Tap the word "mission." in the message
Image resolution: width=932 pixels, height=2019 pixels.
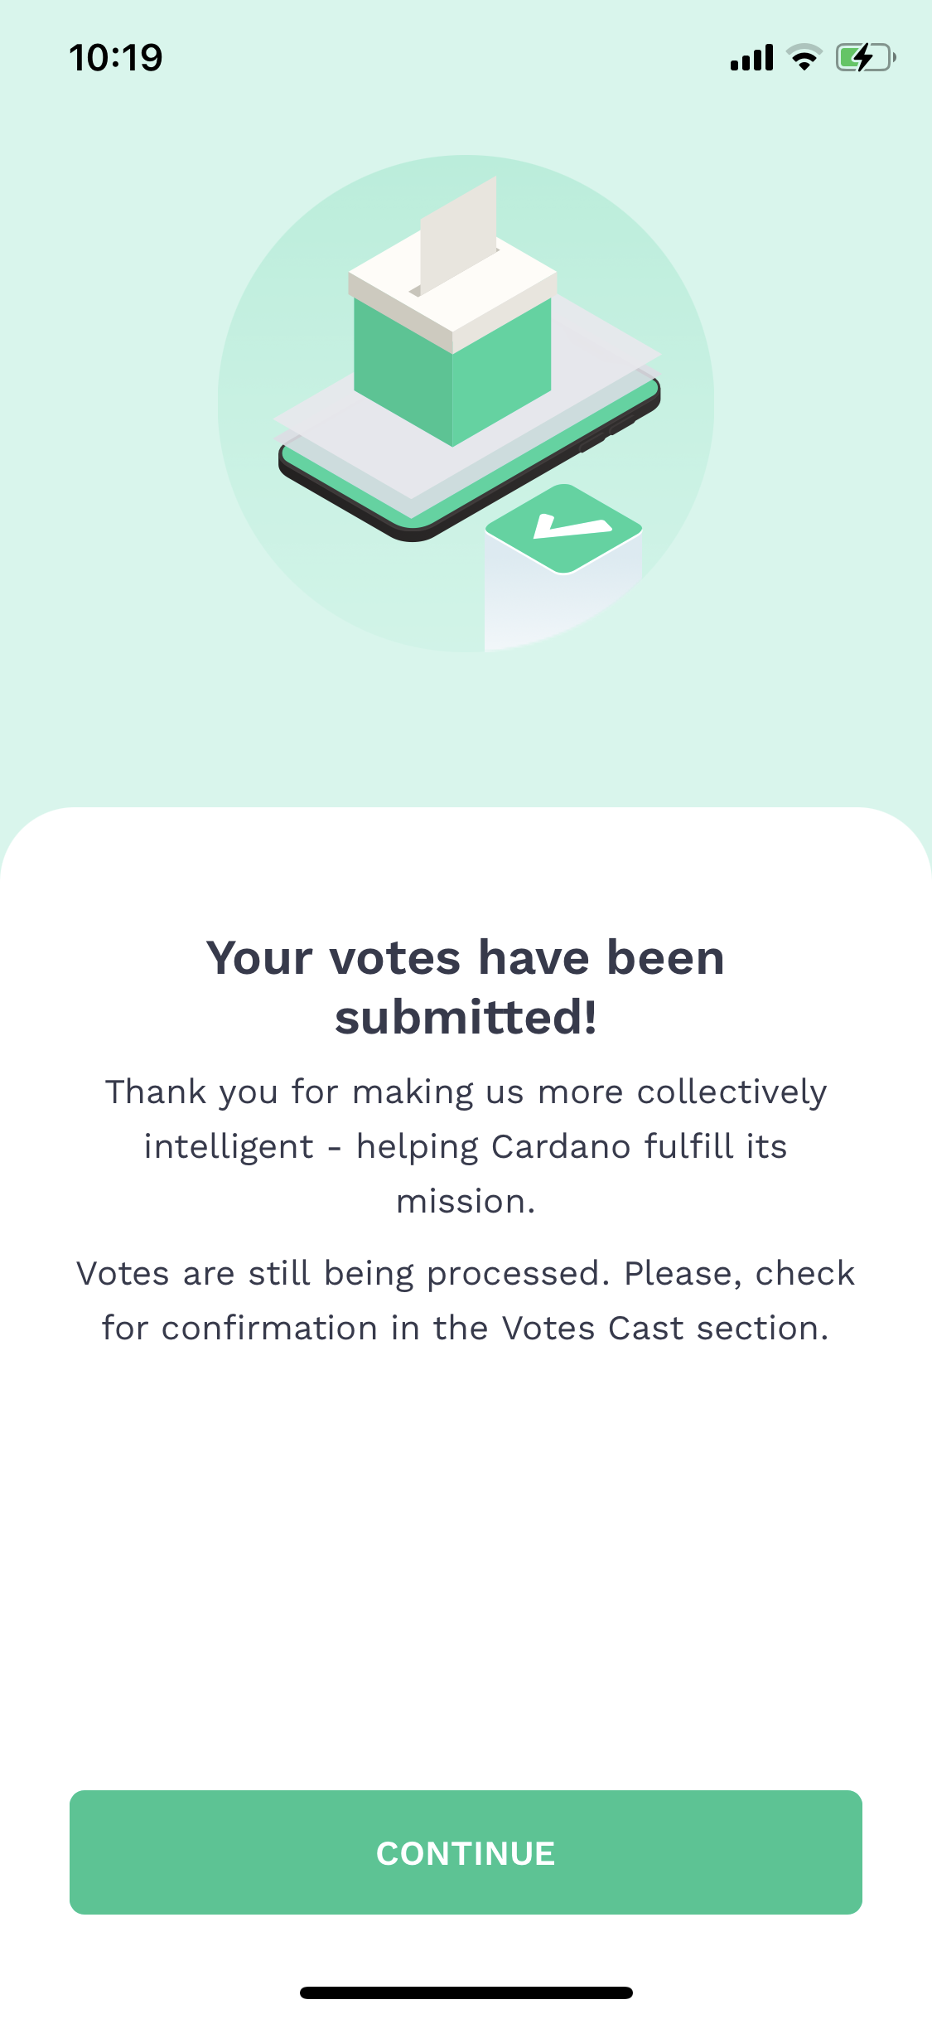[x=466, y=1202]
